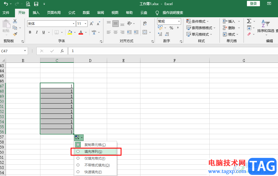The image size is (278, 176).
Task: Apply the yellow fill color
Action: (x=70, y=32)
